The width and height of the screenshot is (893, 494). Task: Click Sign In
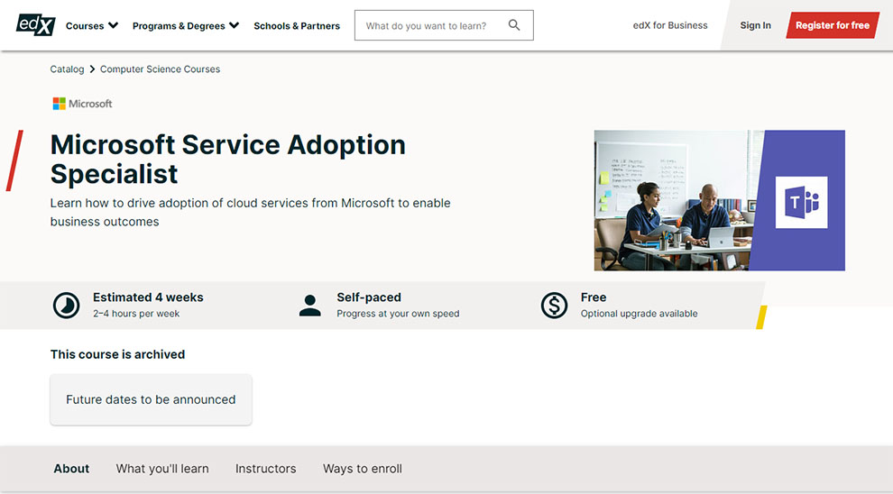click(755, 25)
